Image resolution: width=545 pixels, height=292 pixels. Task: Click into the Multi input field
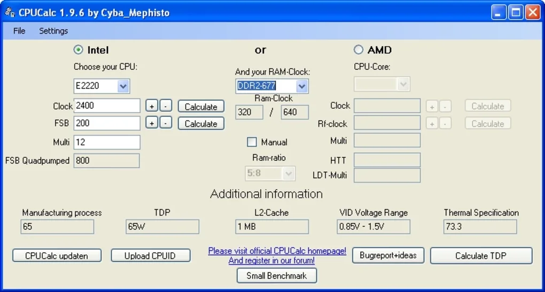tap(107, 142)
